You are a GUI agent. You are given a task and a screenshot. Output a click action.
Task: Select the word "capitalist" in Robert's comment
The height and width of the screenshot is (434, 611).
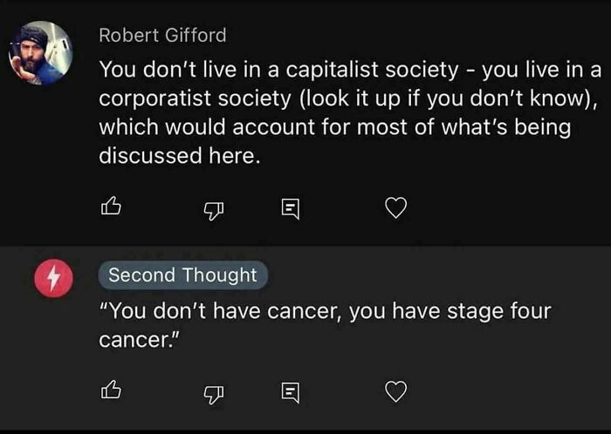coord(331,68)
